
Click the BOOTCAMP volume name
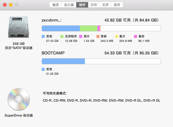pos(53,53)
